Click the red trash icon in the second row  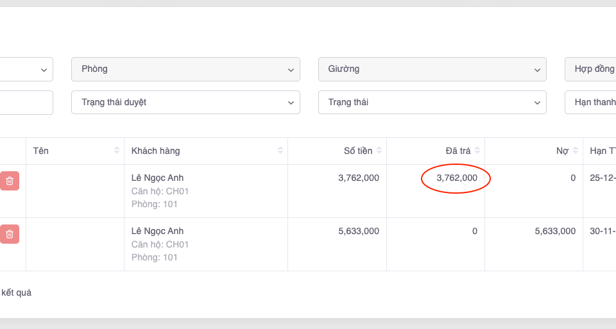pos(10,235)
